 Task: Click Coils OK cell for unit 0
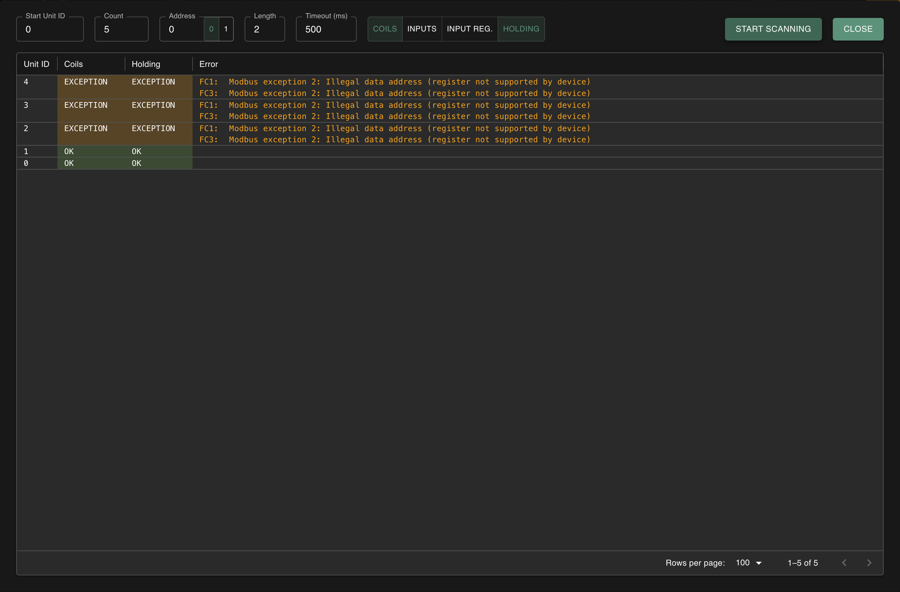pyautogui.click(x=91, y=164)
